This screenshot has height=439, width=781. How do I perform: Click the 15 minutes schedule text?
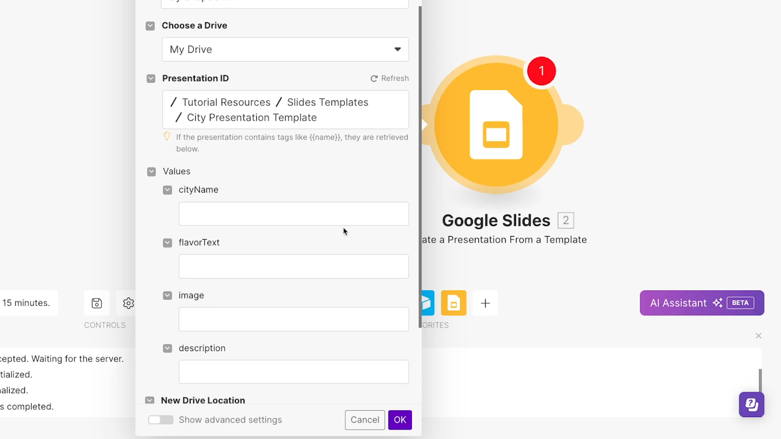point(26,303)
